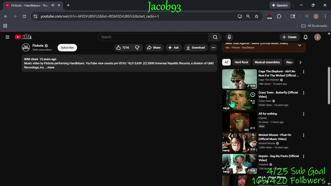Open All for nothing video thumbnail
Viewport: 331px width, 186px height.
coord(239,121)
